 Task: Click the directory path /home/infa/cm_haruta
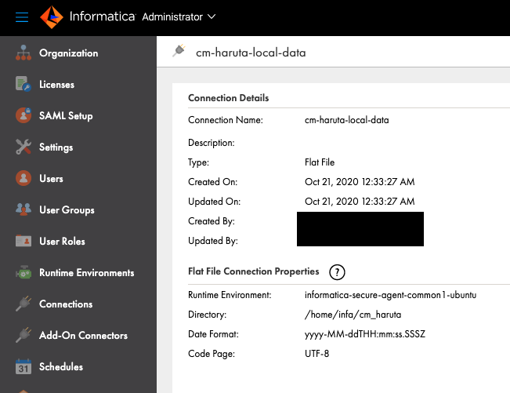click(353, 315)
